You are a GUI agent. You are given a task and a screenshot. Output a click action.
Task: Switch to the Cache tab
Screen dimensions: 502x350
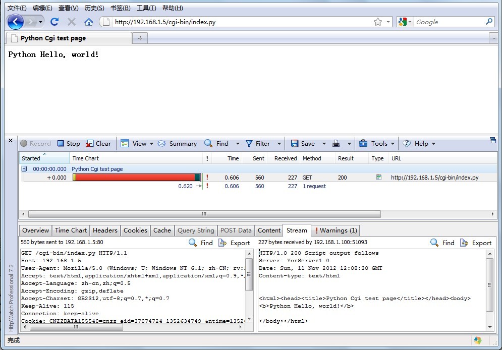[x=162, y=230]
